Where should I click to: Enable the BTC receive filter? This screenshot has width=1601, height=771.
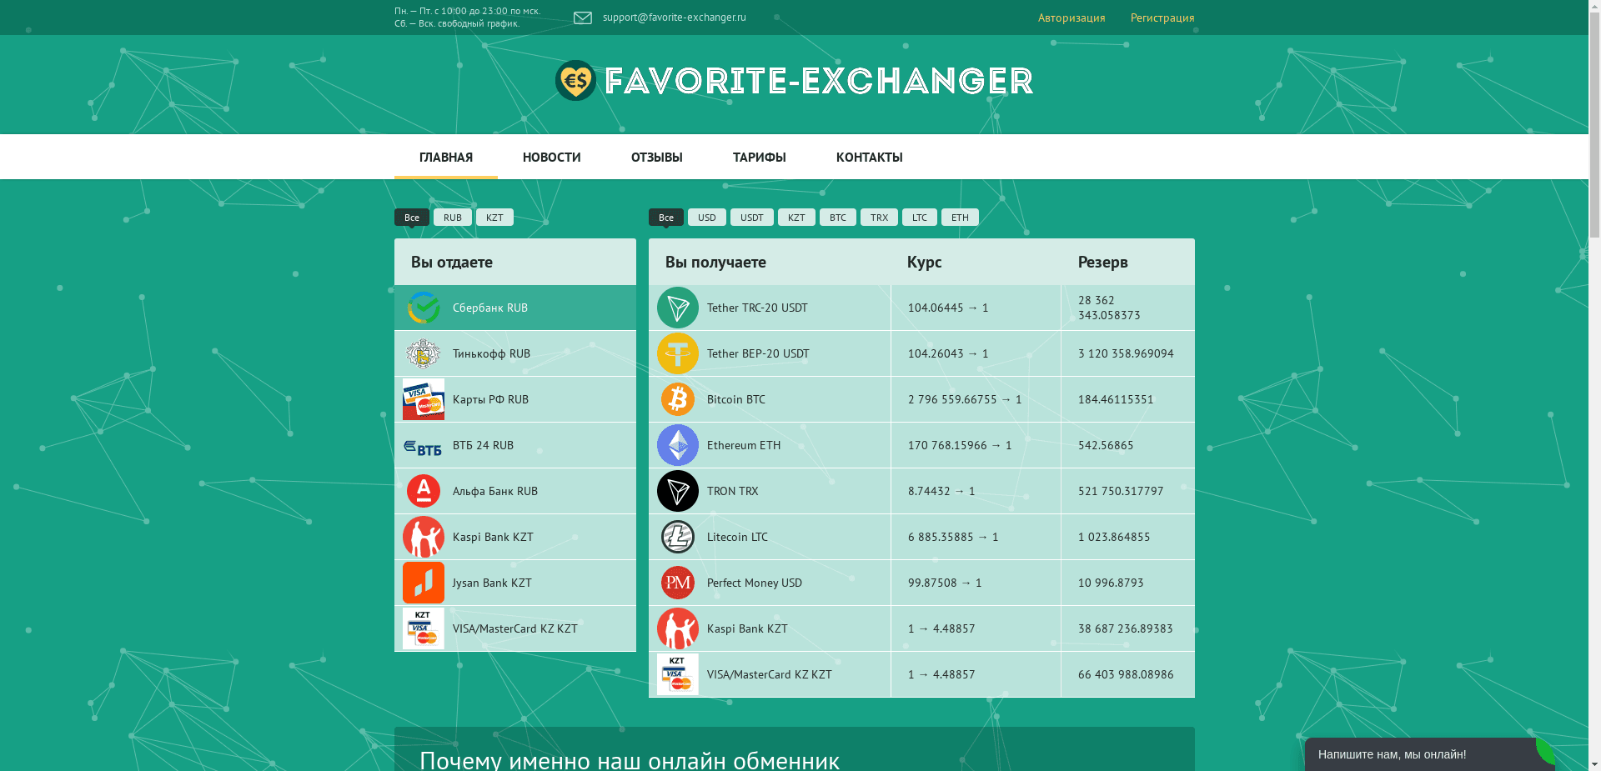(837, 218)
